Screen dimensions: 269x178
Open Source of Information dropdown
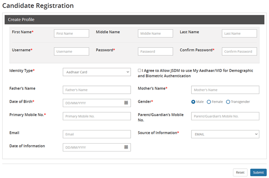click(225, 134)
